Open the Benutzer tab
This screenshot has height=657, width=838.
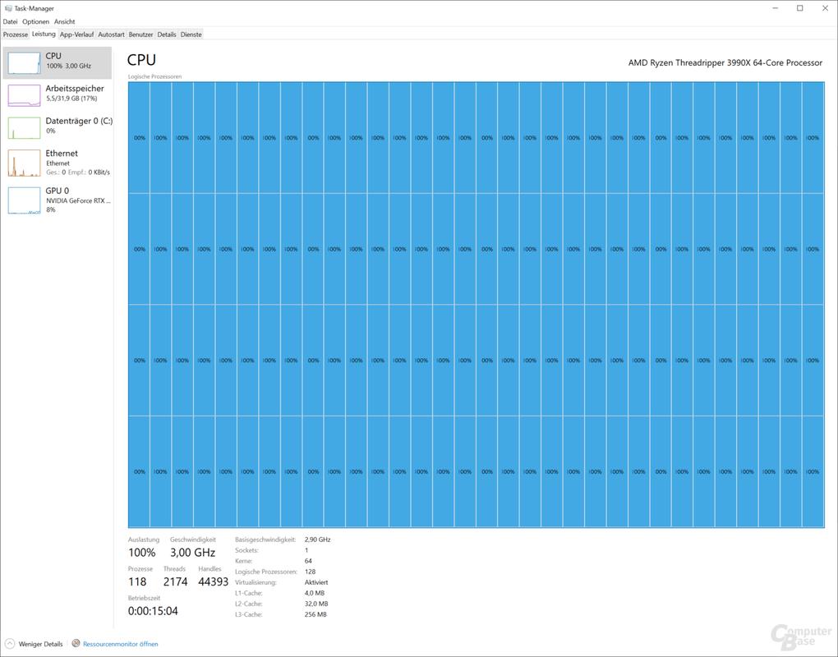coord(140,34)
